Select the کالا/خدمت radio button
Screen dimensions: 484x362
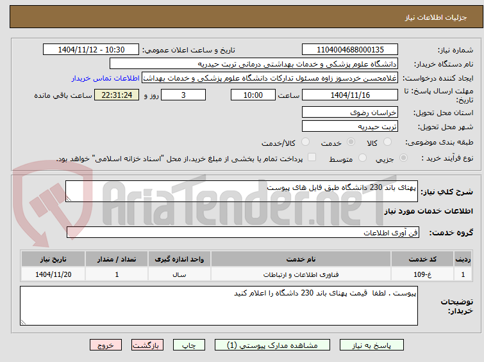(x=305, y=142)
